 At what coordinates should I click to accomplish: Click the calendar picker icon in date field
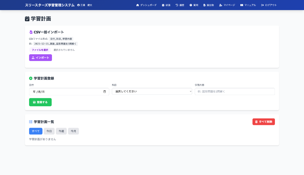(104, 92)
